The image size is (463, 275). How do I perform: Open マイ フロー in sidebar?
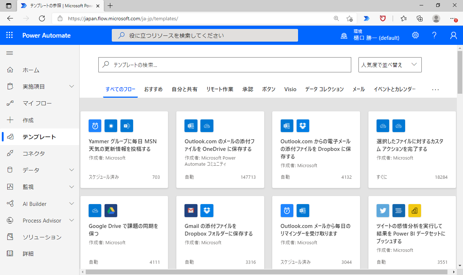pyautogui.click(x=40, y=103)
